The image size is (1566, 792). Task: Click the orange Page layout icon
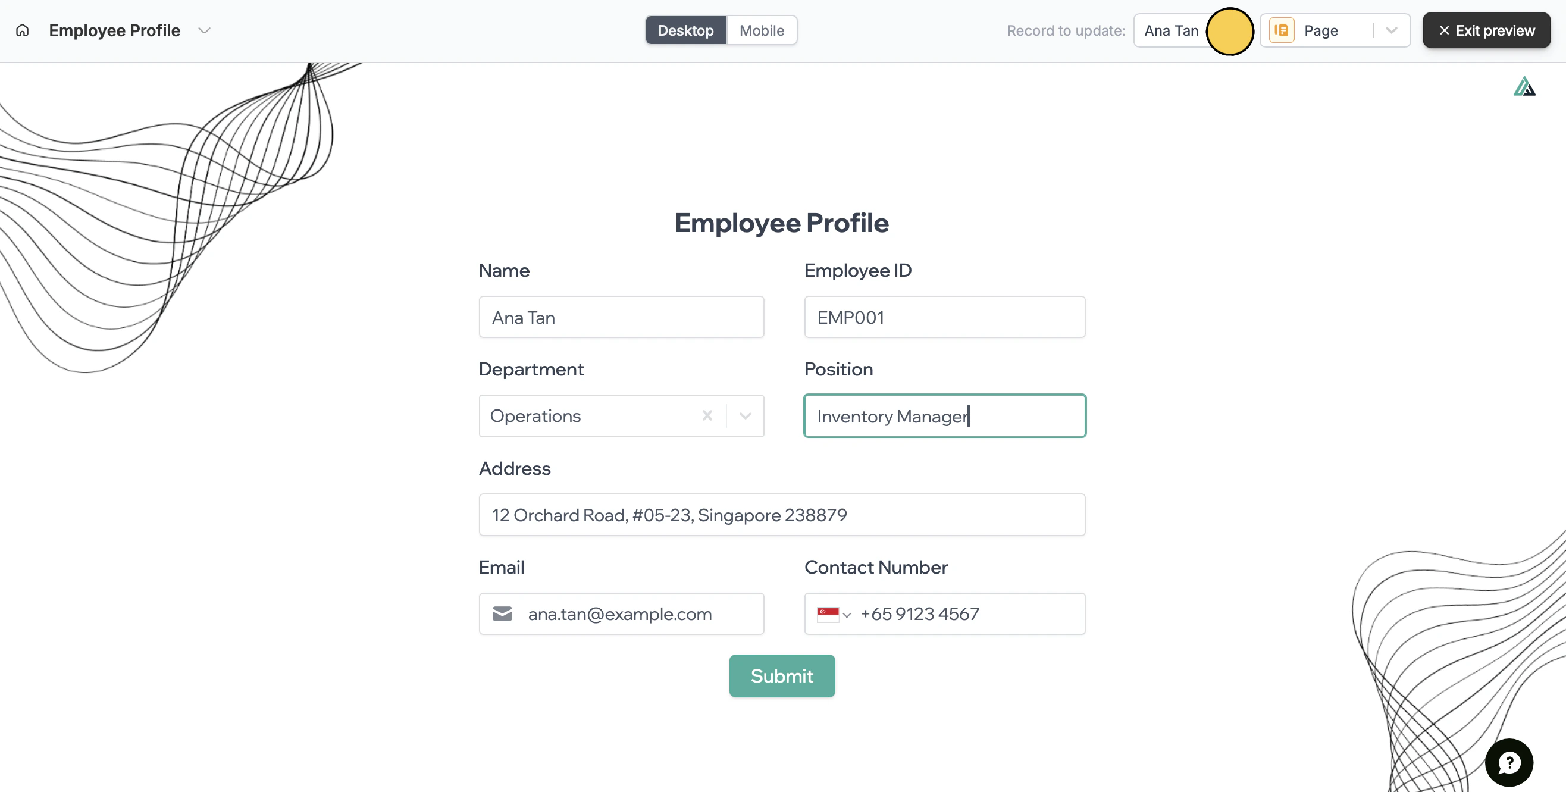(1282, 30)
